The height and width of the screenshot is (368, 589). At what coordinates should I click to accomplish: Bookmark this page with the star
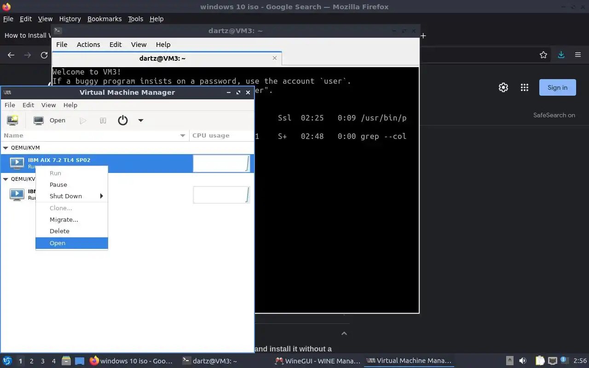pyautogui.click(x=543, y=55)
